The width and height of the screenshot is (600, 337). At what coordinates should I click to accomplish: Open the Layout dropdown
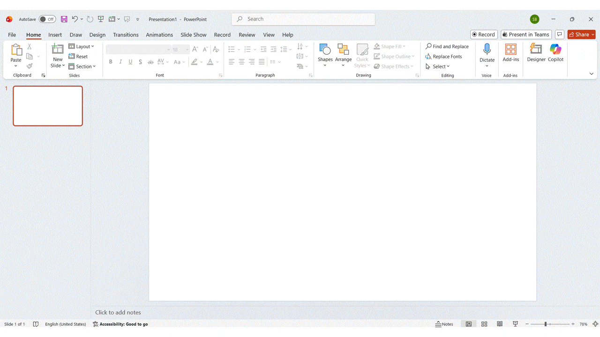(x=82, y=46)
